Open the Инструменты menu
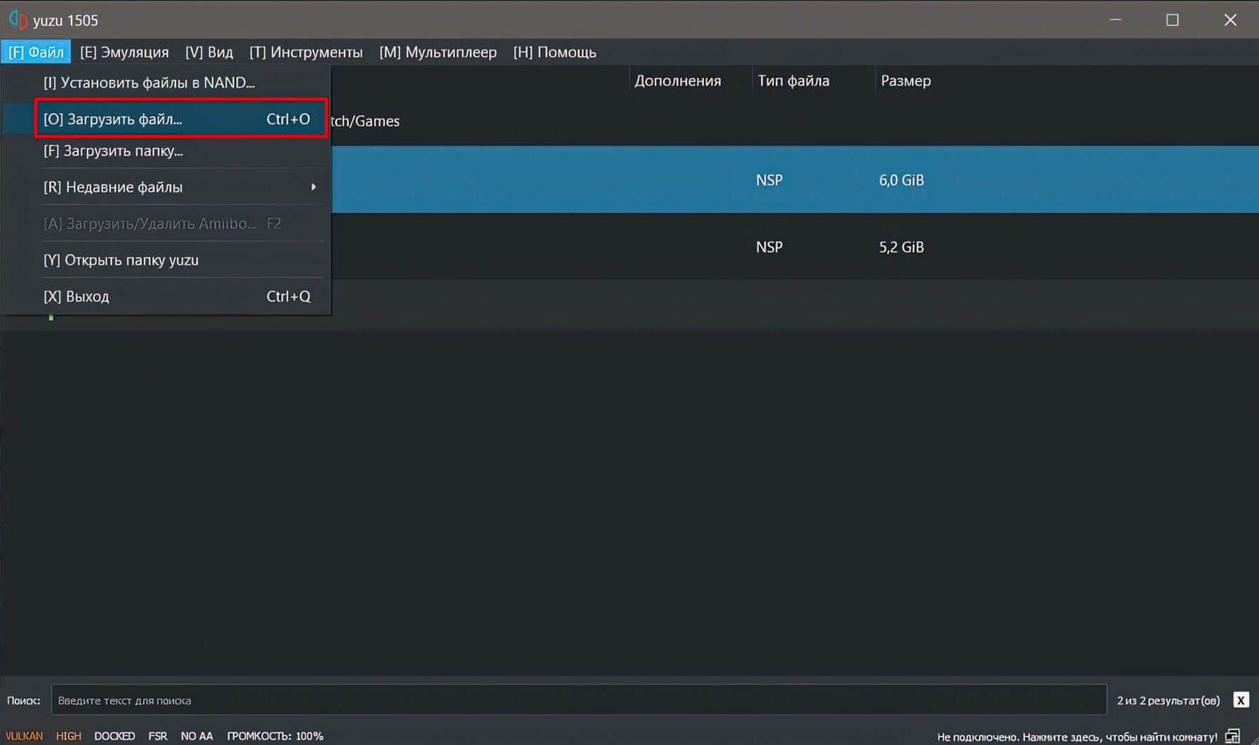Screen dimensions: 1259x745 (306, 52)
